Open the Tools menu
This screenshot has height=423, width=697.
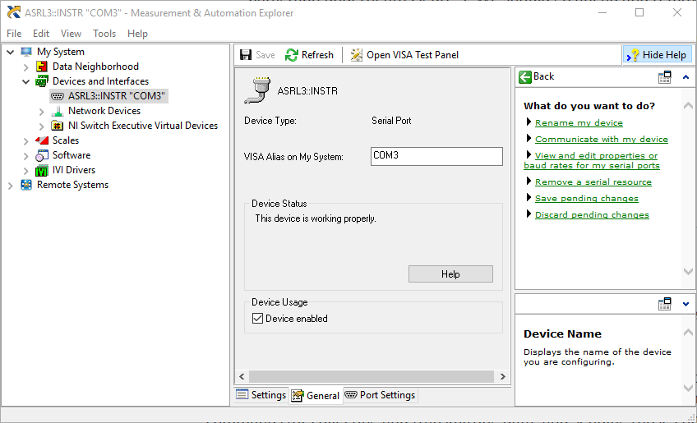pyautogui.click(x=104, y=34)
